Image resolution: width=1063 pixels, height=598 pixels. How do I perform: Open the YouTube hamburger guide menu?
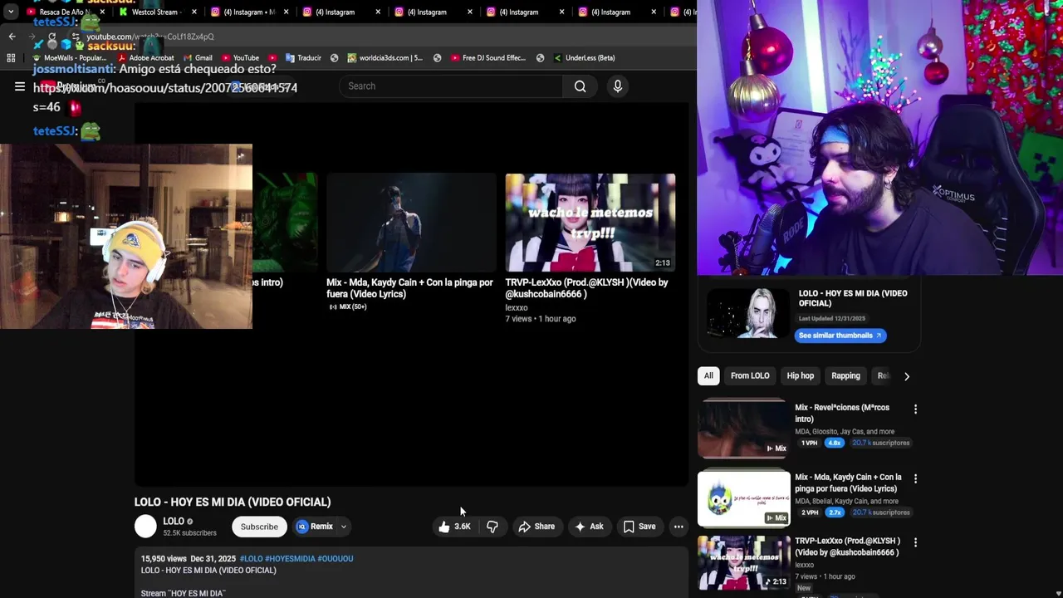point(19,86)
